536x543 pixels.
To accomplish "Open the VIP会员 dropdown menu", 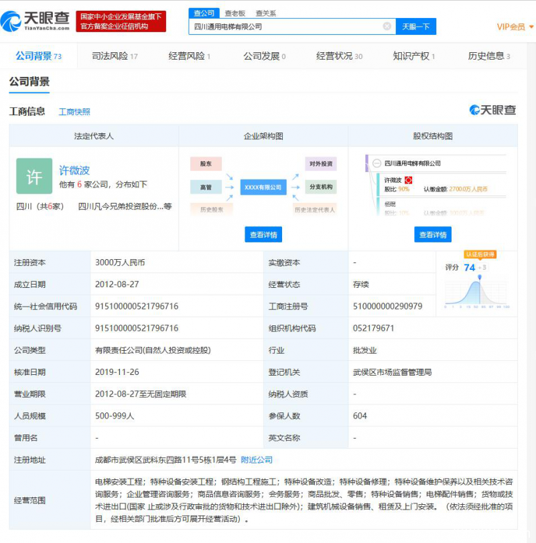I will click(x=515, y=27).
